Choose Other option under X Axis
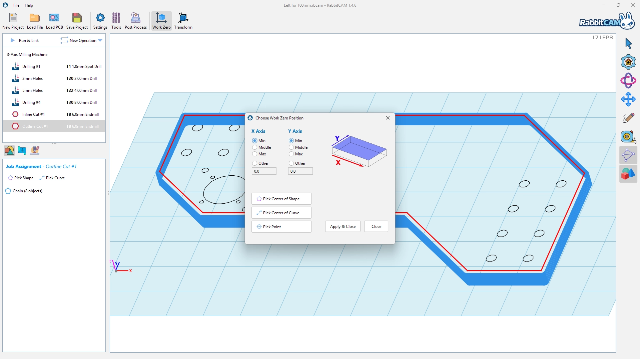The image size is (640, 359). click(255, 163)
